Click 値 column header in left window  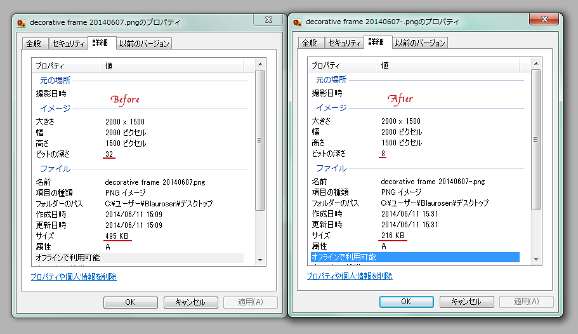coord(172,66)
